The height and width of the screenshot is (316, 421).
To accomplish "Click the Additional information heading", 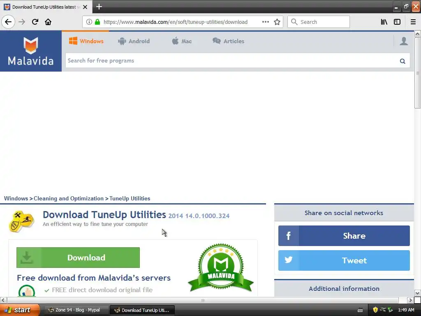I will (x=344, y=288).
